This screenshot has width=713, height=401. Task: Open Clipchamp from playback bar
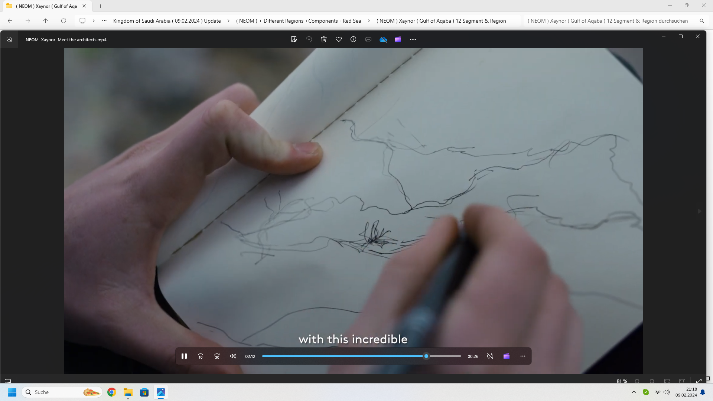[x=507, y=356]
